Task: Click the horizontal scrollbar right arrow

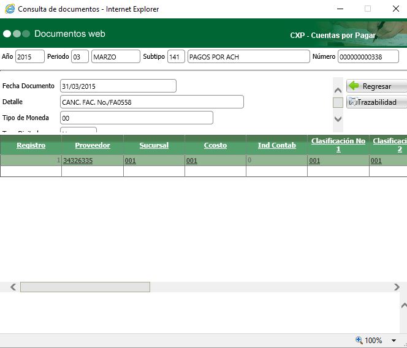Action: [x=397, y=287]
